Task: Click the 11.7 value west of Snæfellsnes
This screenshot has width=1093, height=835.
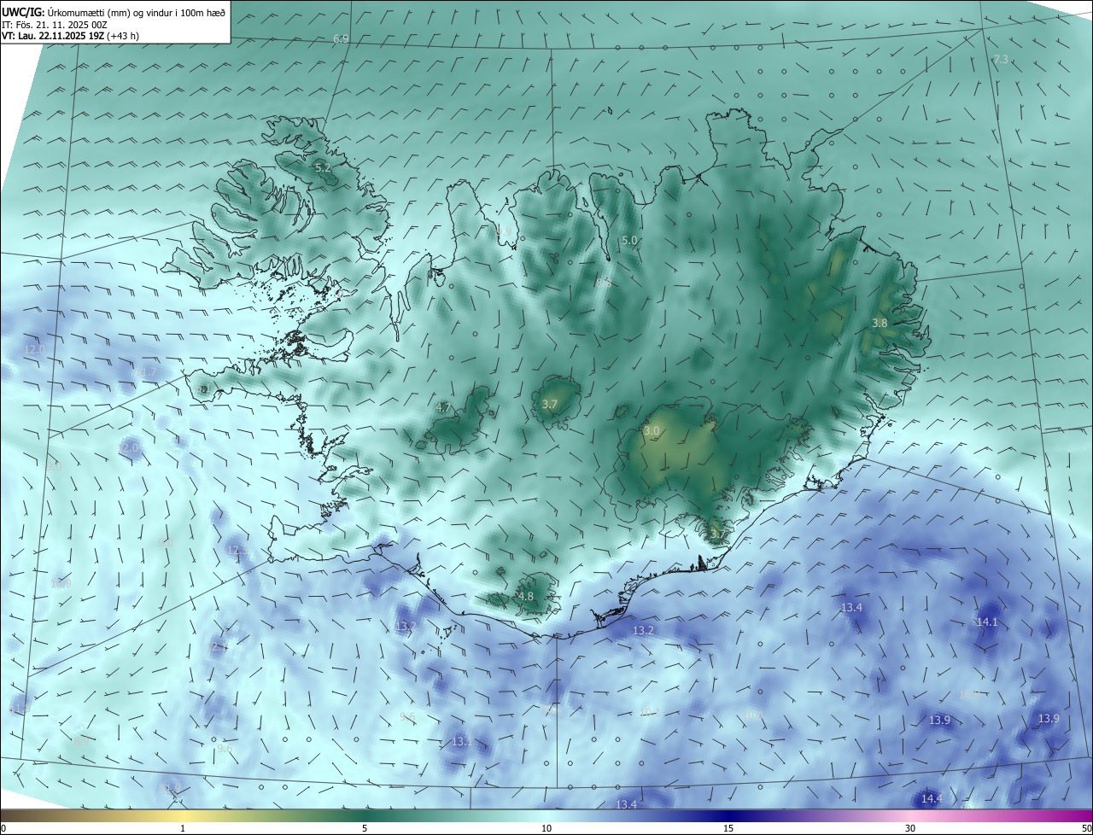Action: pyautogui.click(x=146, y=371)
